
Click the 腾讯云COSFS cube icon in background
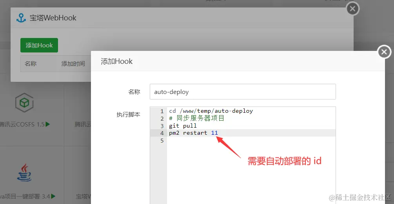(x=24, y=103)
